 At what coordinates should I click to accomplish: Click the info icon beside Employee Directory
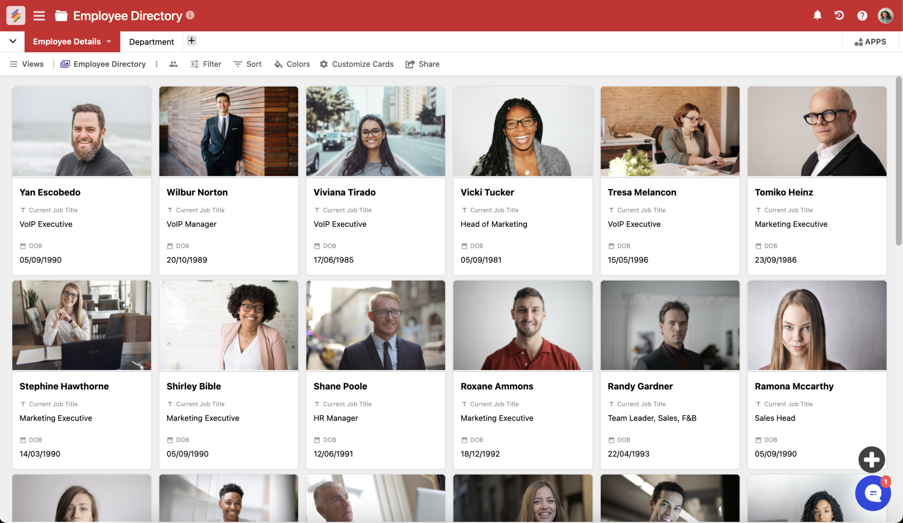(190, 14)
